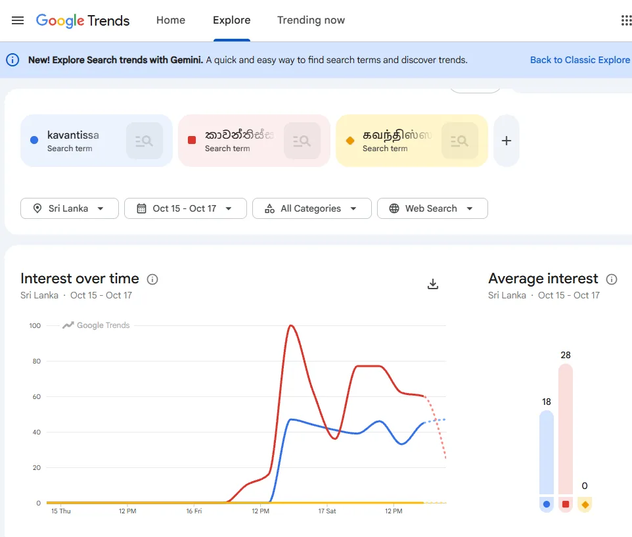Click the red line peak at 100
This screenshot has width=632, height=537.
[290, 325]
